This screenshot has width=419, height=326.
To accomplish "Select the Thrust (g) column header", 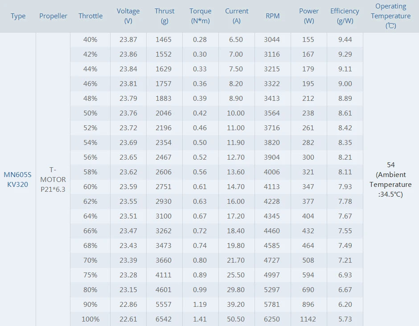I will click(x=164, y=16).
